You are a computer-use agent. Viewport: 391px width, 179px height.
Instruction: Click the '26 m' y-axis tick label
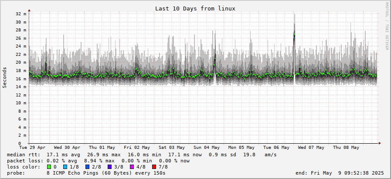21,38
